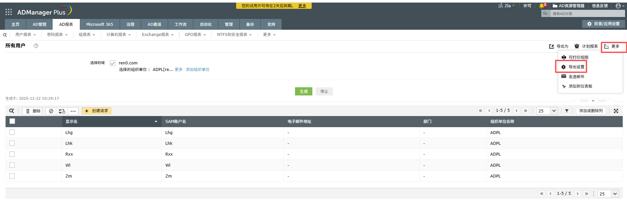Click the table search icon above grid
The image size is (627, 202).
12,111
